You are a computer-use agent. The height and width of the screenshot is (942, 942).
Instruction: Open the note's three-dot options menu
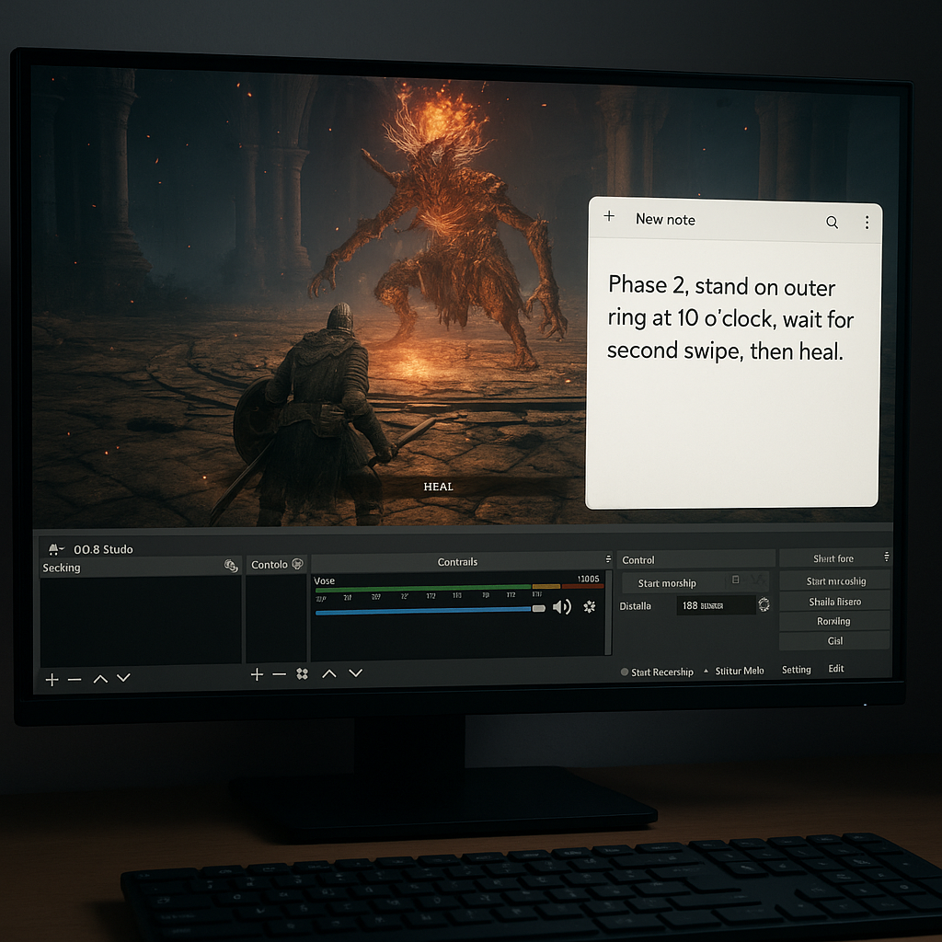[867, 223]
